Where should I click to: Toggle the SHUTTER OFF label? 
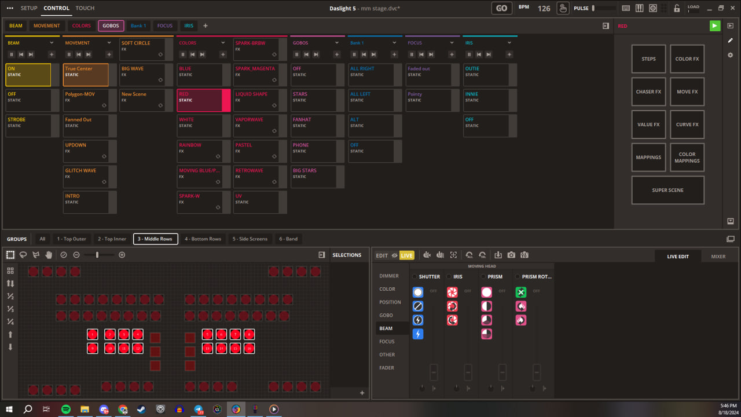point(433,291)
